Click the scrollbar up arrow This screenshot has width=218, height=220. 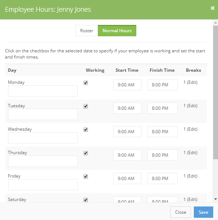pos(215,23)
